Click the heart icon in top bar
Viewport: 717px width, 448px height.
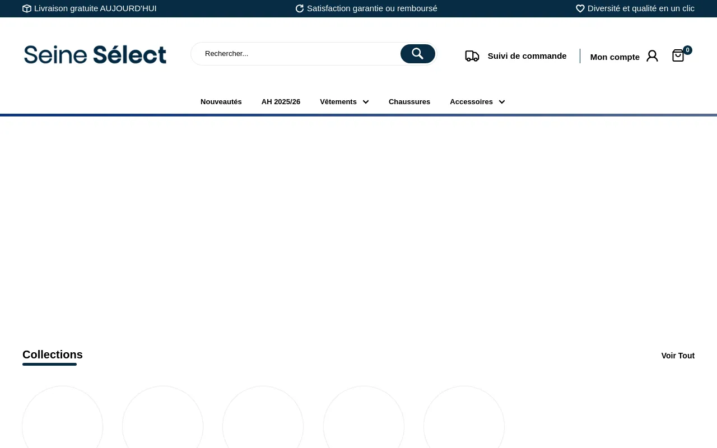[x=580, y=8]
